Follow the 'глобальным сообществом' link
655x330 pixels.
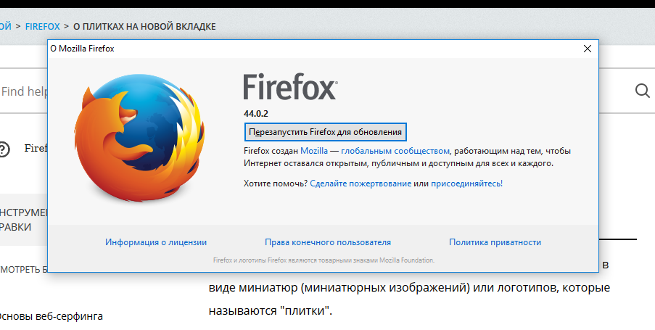click(395, 151)
